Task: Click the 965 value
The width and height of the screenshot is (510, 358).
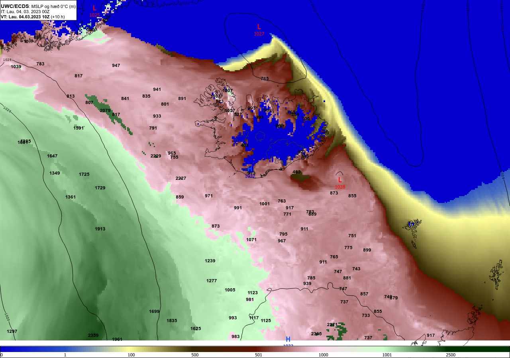Action: 172,153
